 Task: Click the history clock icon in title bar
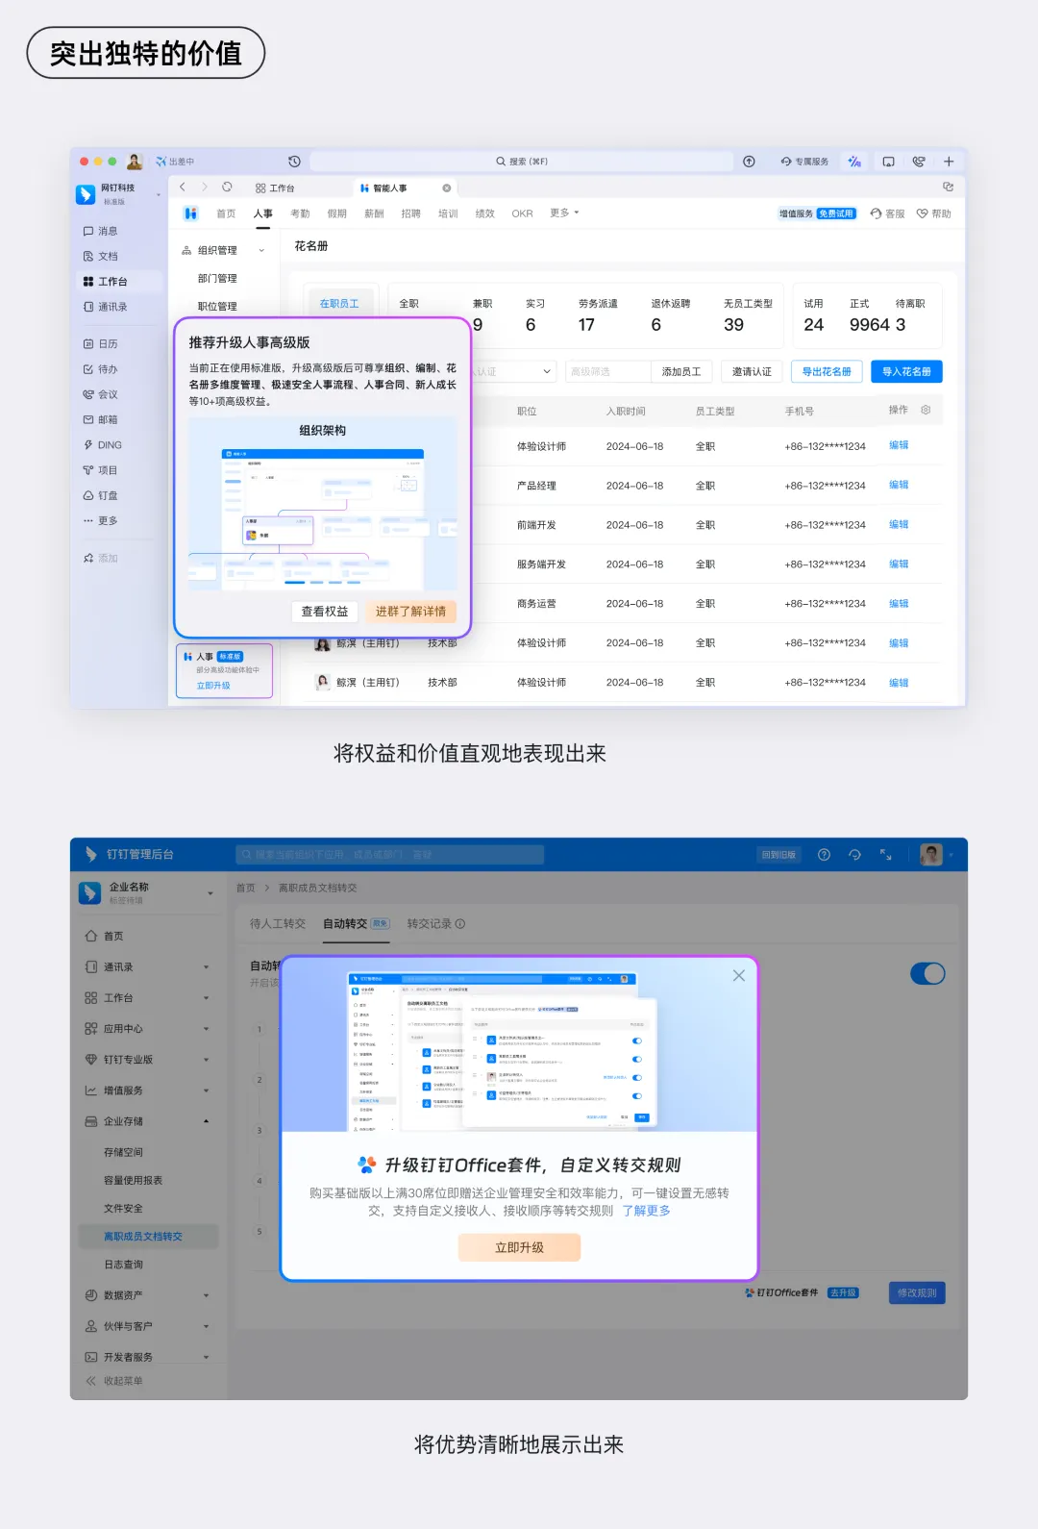coord(294,162)
